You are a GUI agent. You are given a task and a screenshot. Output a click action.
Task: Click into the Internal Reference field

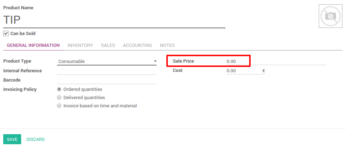(x=106, y=71)
